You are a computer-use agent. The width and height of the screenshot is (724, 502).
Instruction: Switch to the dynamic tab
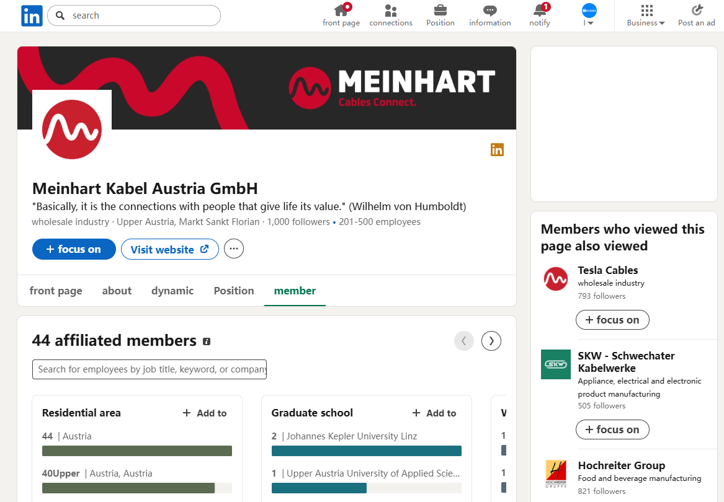pyautogui.click(x=172, y=291)
